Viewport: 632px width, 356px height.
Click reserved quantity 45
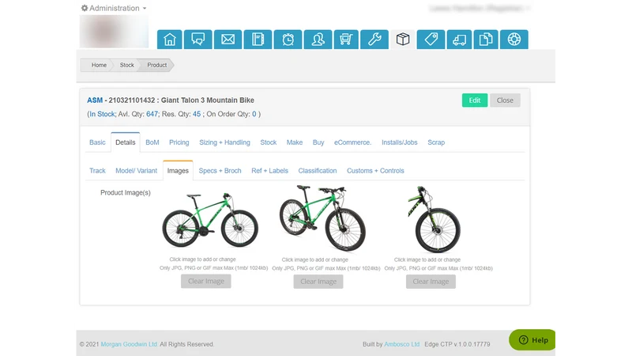[197, 114]
